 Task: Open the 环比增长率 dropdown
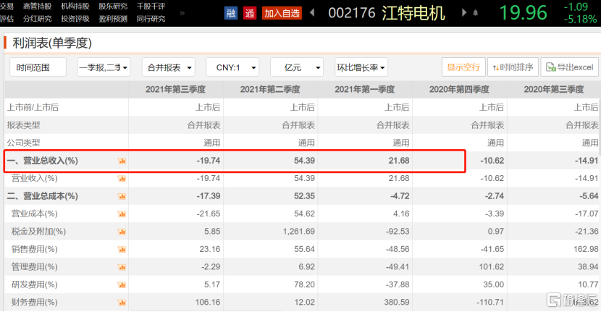361,67
